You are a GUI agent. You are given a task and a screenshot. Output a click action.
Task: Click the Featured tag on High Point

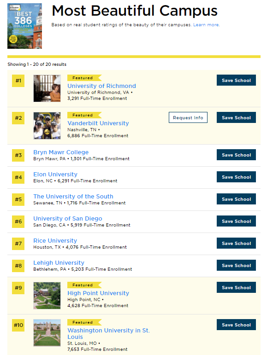click(84, 285)
